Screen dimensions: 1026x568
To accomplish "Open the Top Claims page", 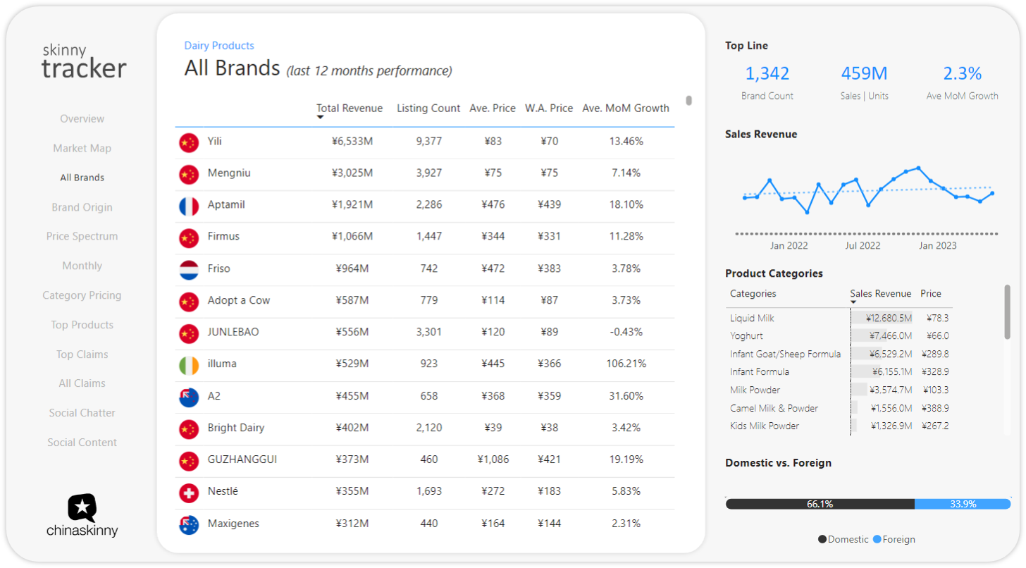I will [82, 354].
